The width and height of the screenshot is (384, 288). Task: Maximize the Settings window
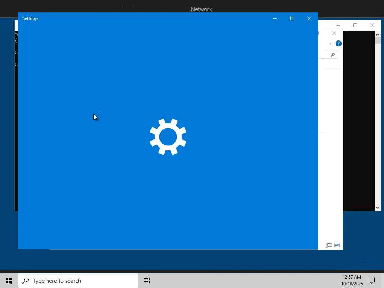292,18
